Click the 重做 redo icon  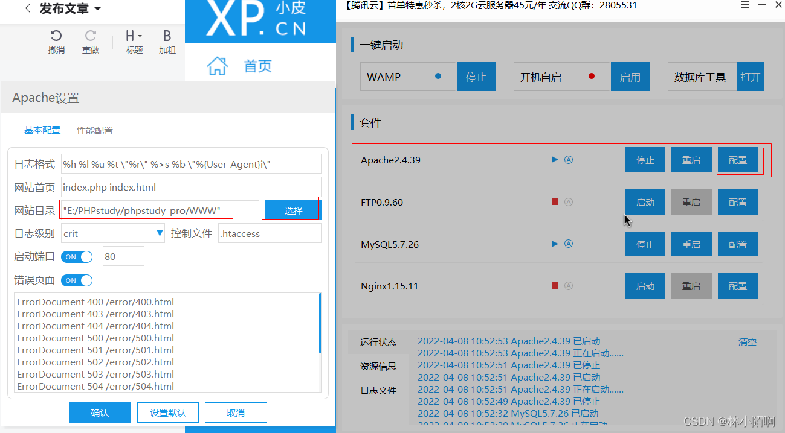[x=91, y=36]
